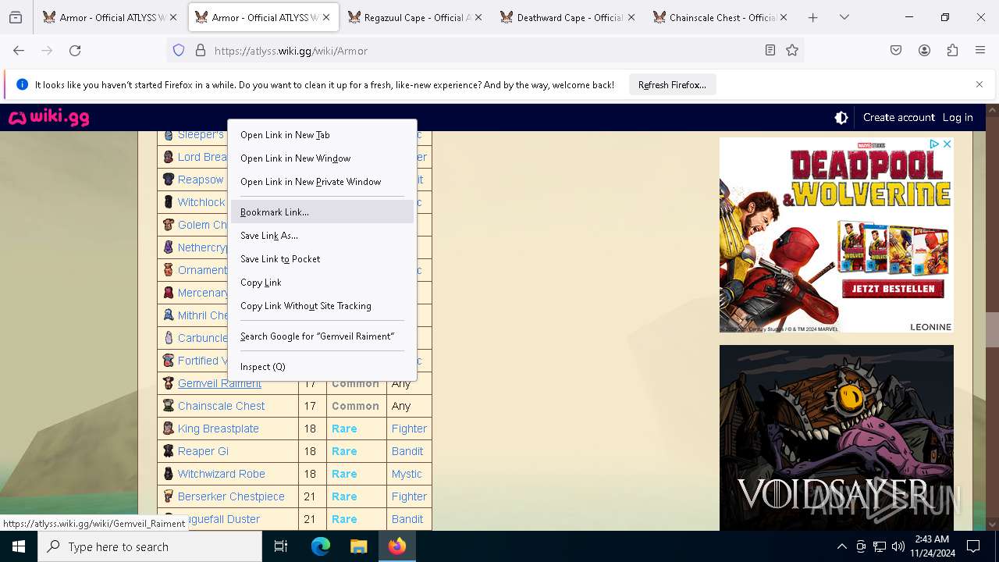Screen dimensions: 999x562
Task: Toggle the wiki dark mode theme icon
Action: pos(841,118)
